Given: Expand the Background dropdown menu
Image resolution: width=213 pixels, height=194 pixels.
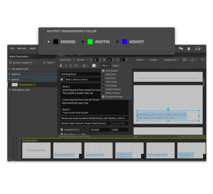Looking at the screenshot, I should pos(171,60).
